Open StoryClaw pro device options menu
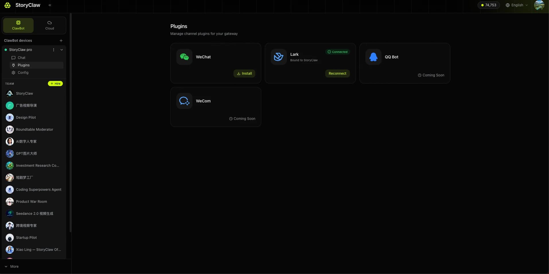Image resolution: width=549 pixels, height=274 pixels. 54,50
